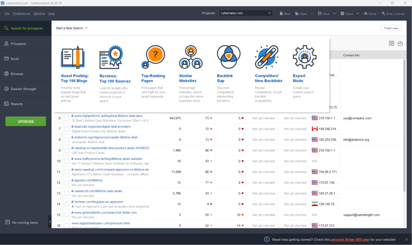Click Open project toolbar button

point(301,14)
